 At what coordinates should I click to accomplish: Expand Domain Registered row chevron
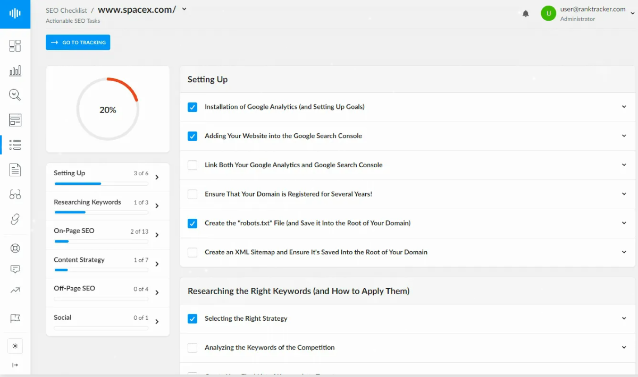[x=624, y=194]
